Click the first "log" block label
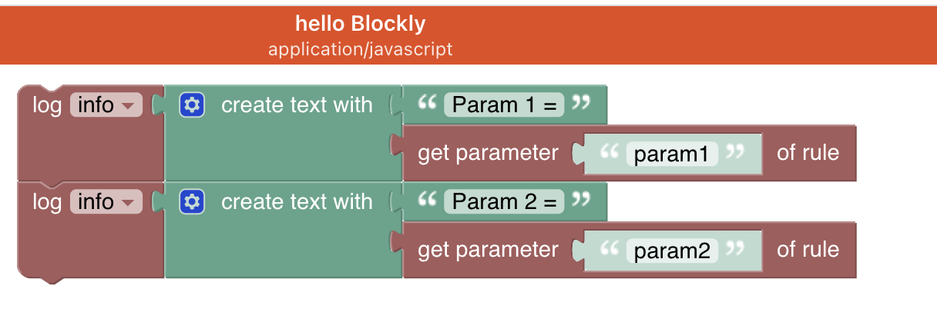 [x=46, y=105]
